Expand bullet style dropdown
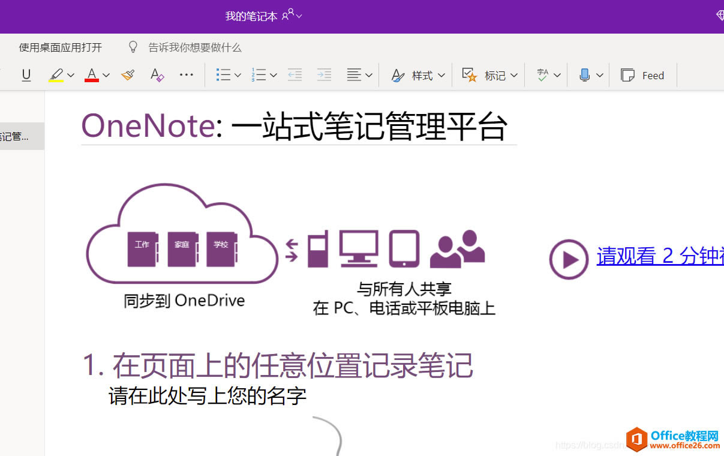The width and height of the screenshot is (724, 456). [238, 76]
